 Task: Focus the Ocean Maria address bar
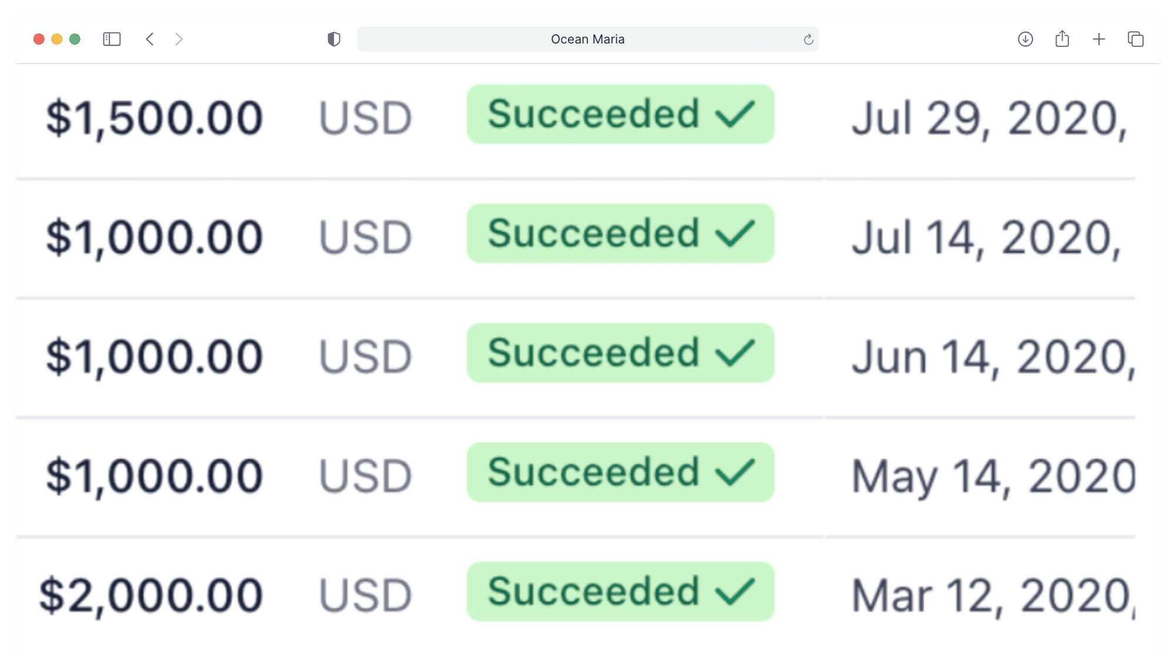[588, 39]
